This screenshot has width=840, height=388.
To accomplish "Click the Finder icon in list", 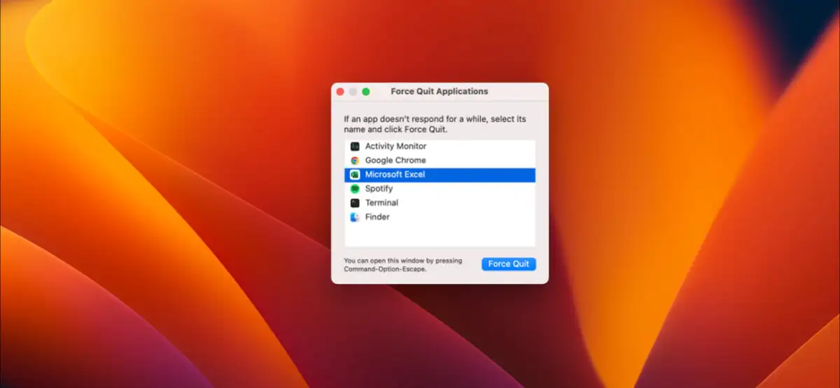I will click(x=355, y=217).
